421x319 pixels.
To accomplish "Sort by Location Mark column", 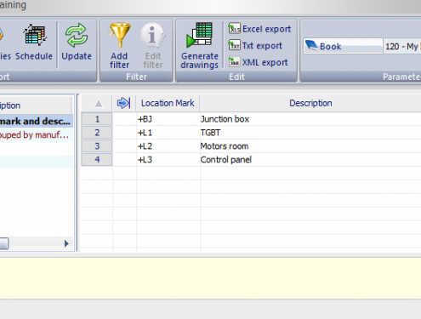I will pos(168,103).
